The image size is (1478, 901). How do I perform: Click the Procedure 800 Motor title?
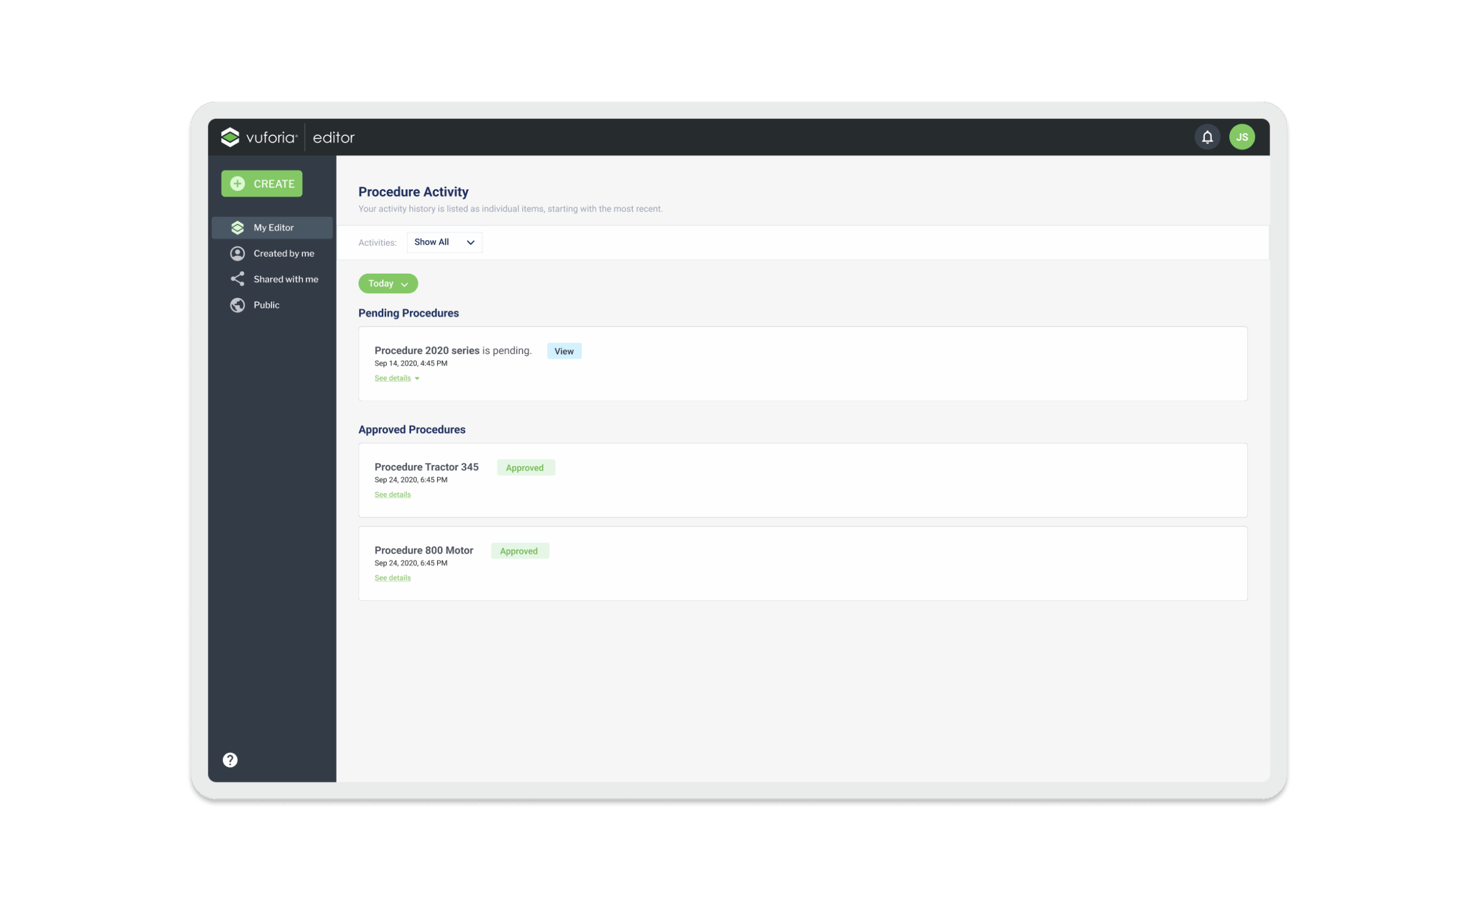point(424,550)
